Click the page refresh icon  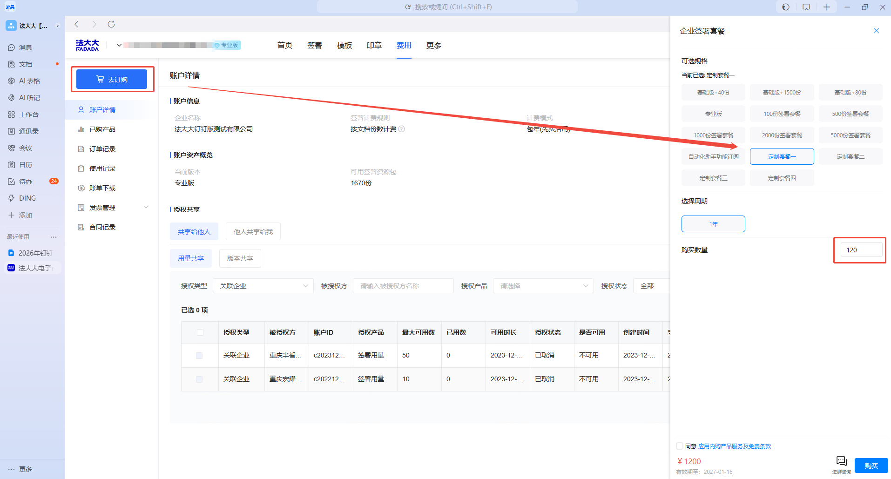tap(111, 24)
